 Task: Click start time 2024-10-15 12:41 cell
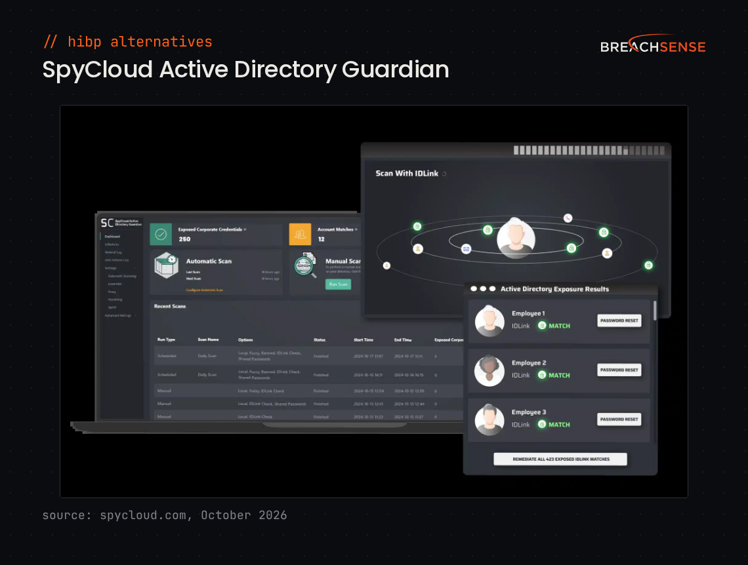pyautogui.click(x=368, y=404)
